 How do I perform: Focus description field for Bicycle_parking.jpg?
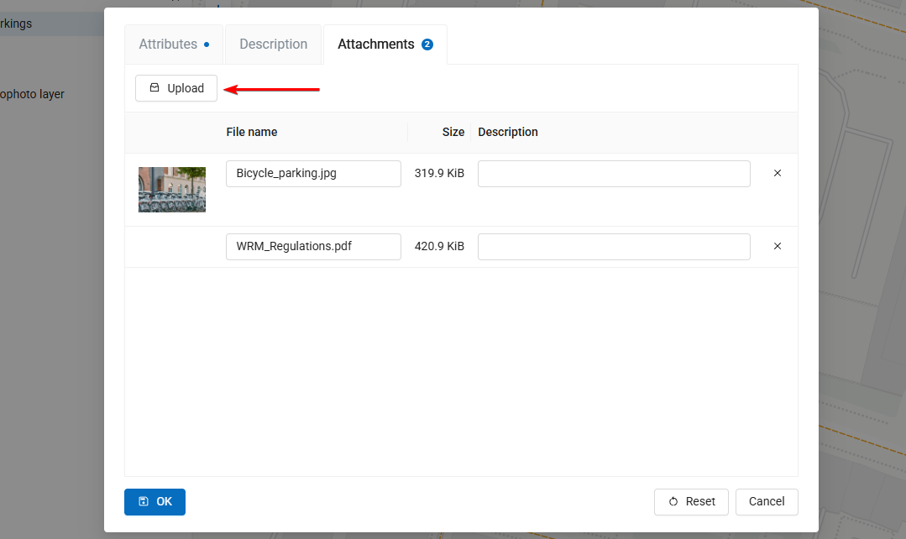[614, 174]
